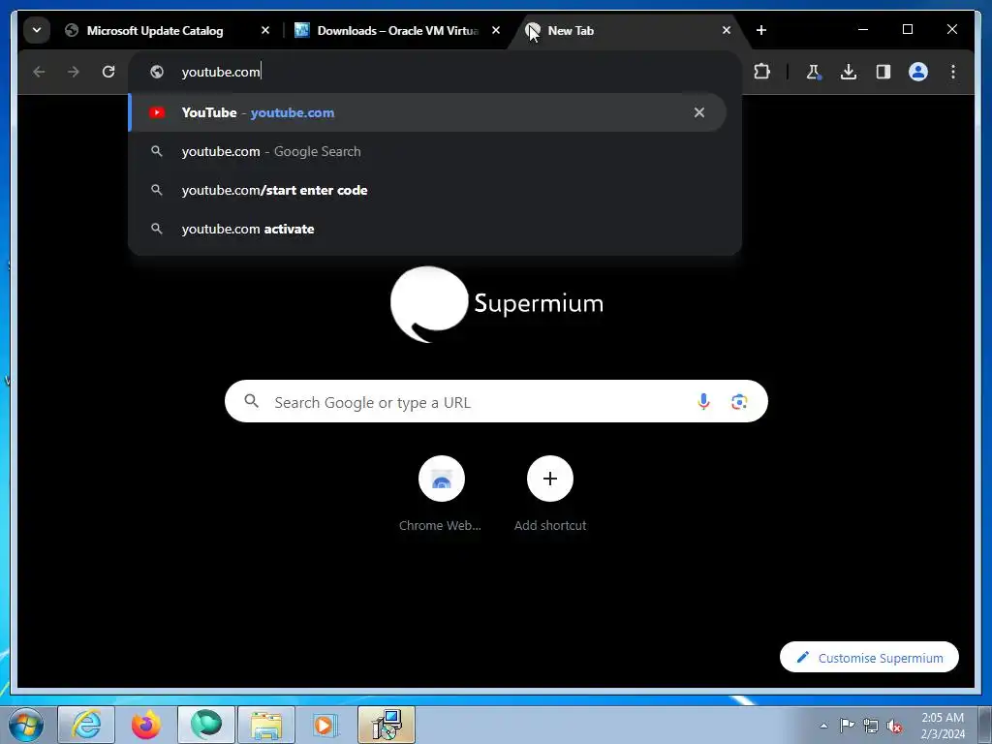
Task: Open the three-dot browser menu
Action: (x=953, y=72)
